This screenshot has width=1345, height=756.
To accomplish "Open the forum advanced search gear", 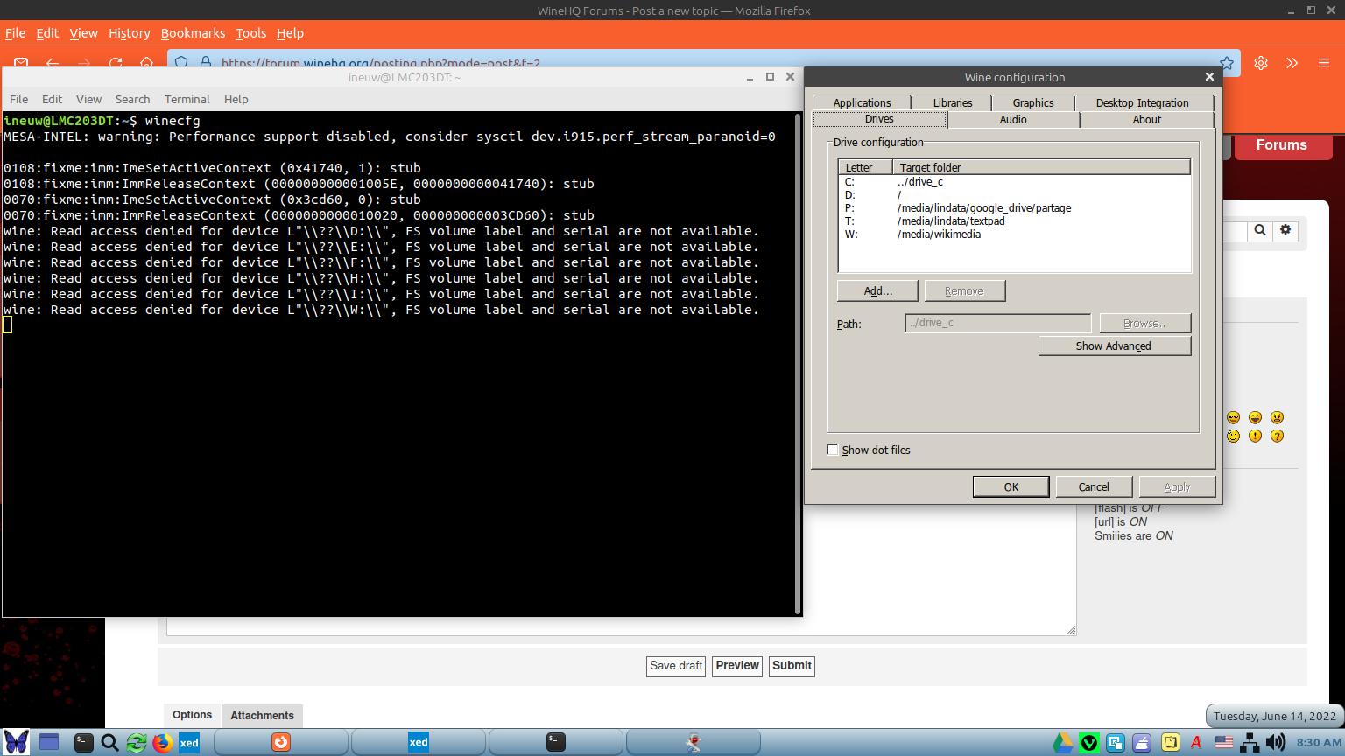I will click(1285, 230).
